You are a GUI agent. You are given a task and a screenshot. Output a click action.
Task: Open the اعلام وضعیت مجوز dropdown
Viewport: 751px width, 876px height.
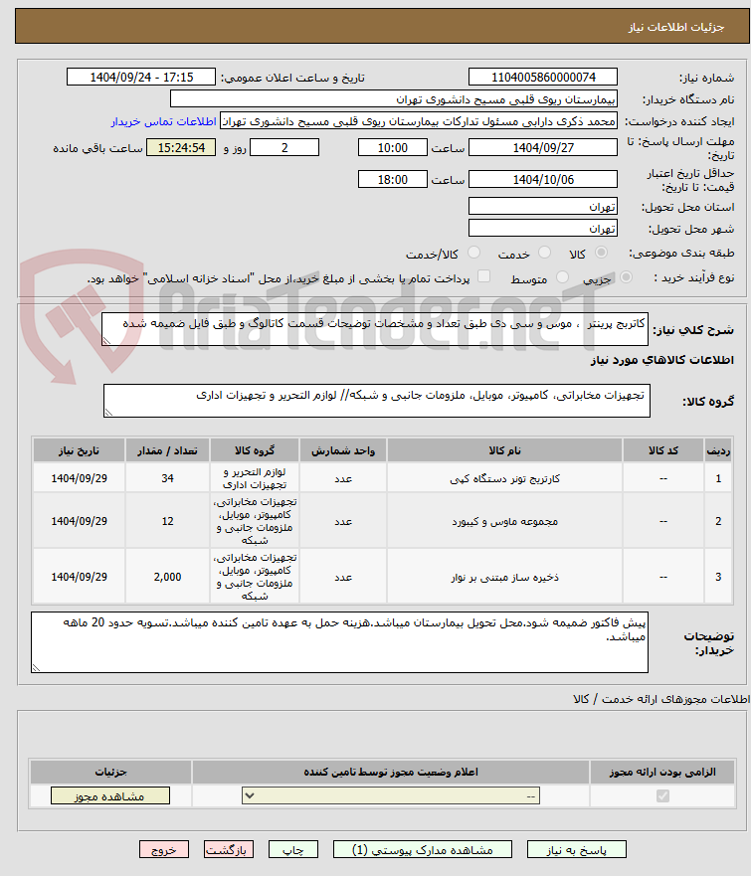[x=391, y=795]
